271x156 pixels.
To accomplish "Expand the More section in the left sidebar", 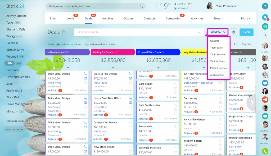I will (12, 111).
